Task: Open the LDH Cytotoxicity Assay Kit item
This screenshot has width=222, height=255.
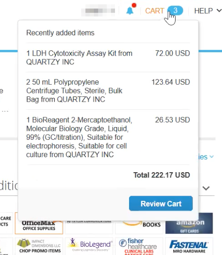Action: coord(79,57)
